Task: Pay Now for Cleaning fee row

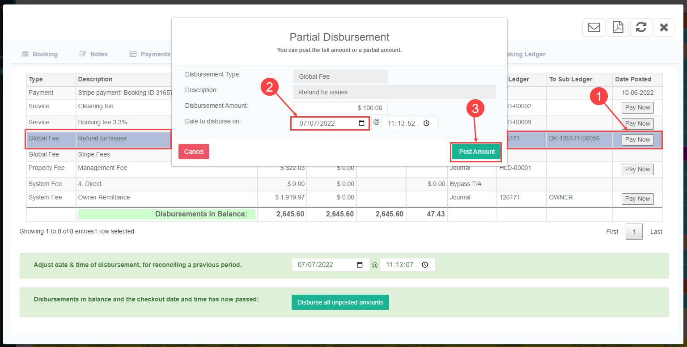Action: click(637, 108)
